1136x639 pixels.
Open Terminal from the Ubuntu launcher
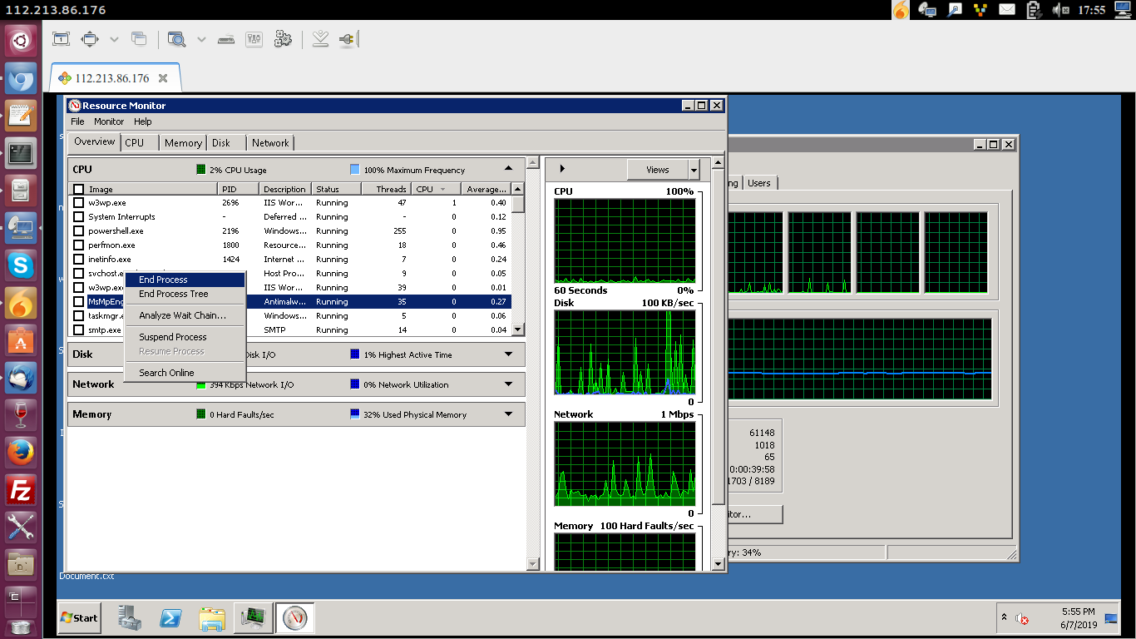21,154
